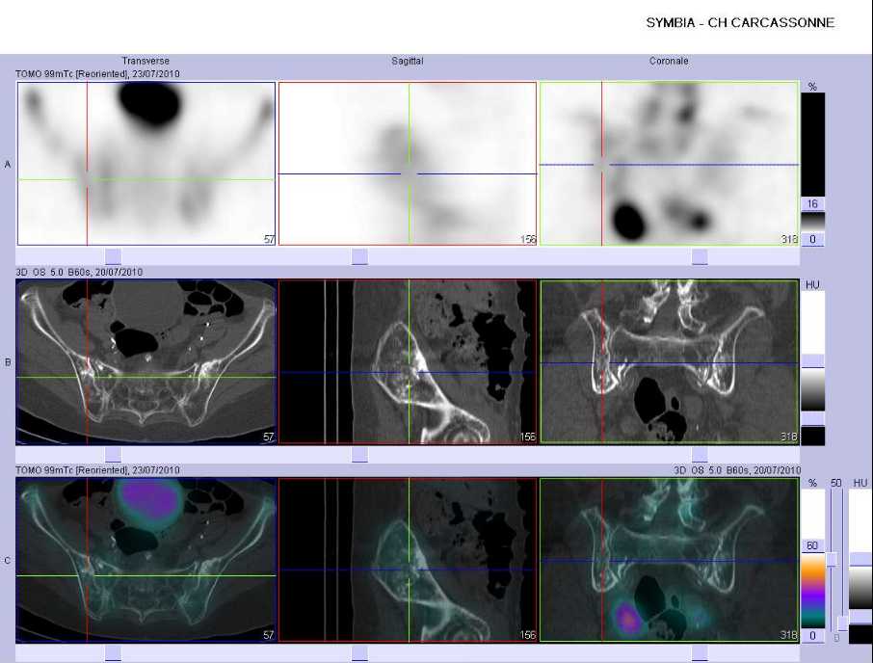Select the transverse SPECT image in row A

pyautogui.click(x=146, y=164)
